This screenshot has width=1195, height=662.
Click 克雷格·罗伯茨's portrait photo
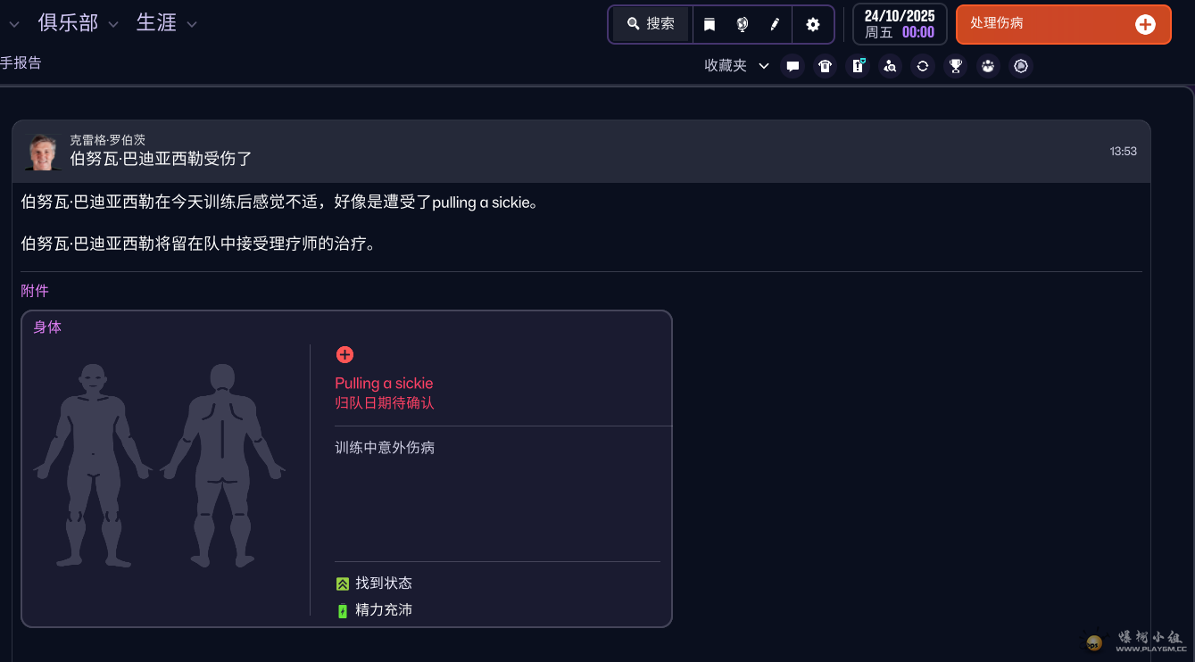click(42, 152)
